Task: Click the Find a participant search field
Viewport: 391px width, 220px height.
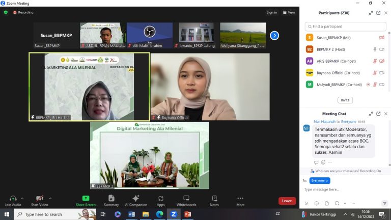Action: [345, 26]
